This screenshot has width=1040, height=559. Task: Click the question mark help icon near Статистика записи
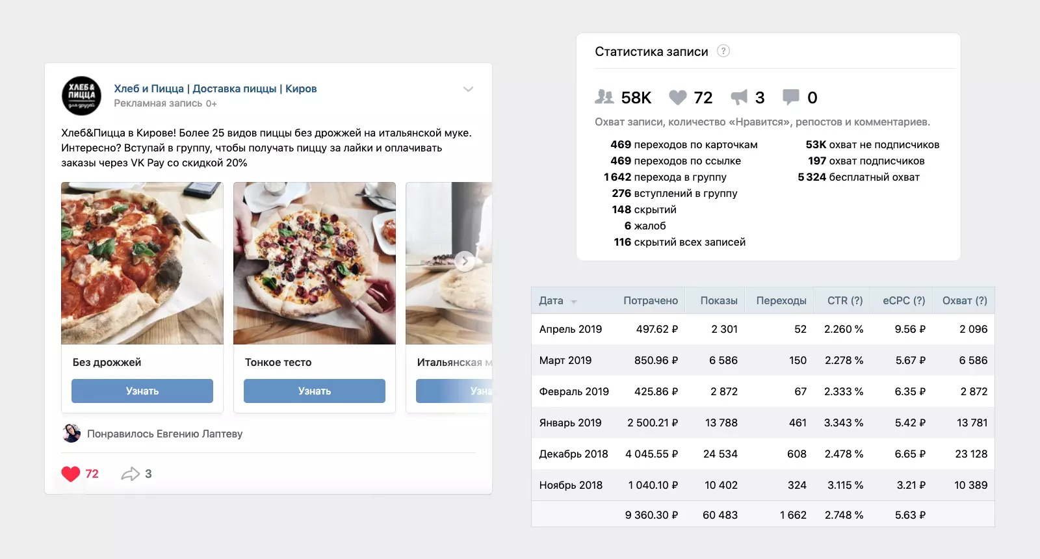(x=723, y=51)
